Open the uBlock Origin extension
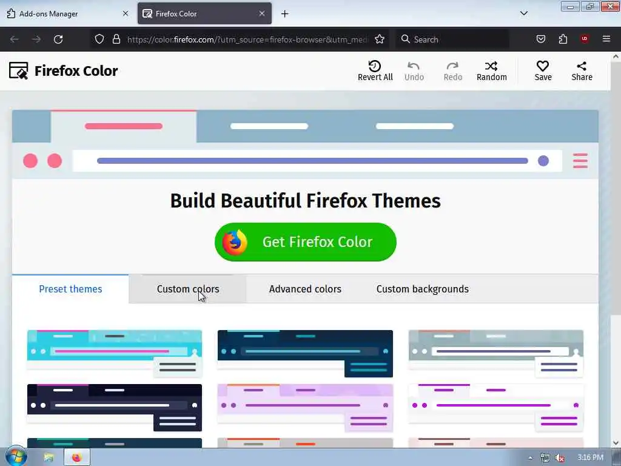The height and width of the screenshot is (466, 621). [x=585, y=39]
